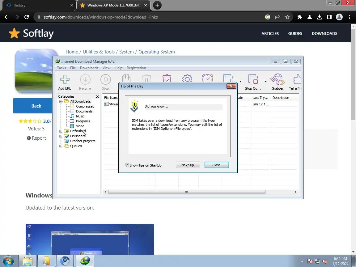Viewport: 356px width, 267px height.
Task: Click the Google icon in address bar
Action: pos(267,17)
